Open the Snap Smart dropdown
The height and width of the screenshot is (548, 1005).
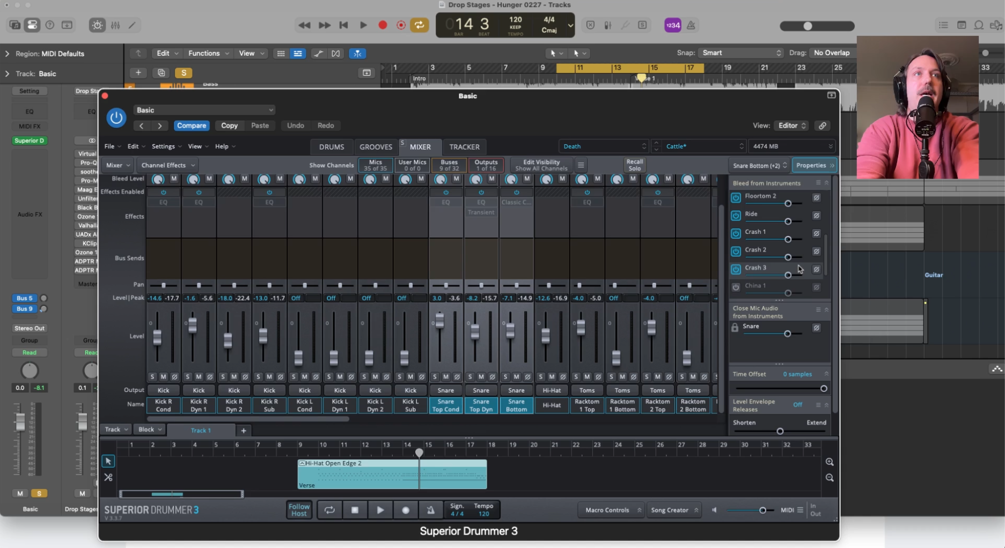741,53
